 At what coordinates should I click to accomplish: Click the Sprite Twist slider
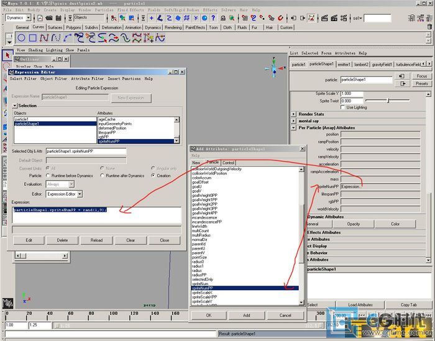(388, 101)
